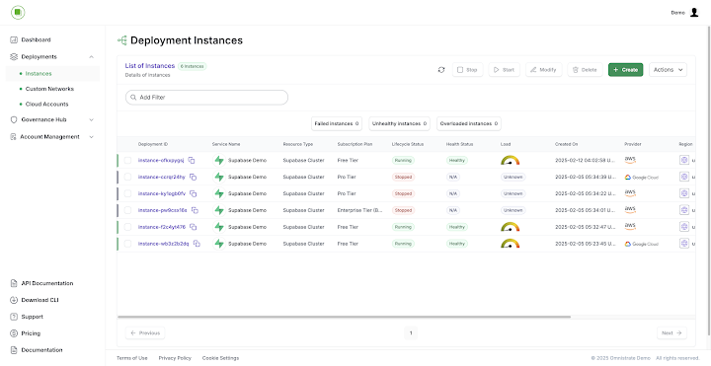Click the horizontal table scrollbar
This screenshot has height=366, width=711.
(x=344, y=317)
